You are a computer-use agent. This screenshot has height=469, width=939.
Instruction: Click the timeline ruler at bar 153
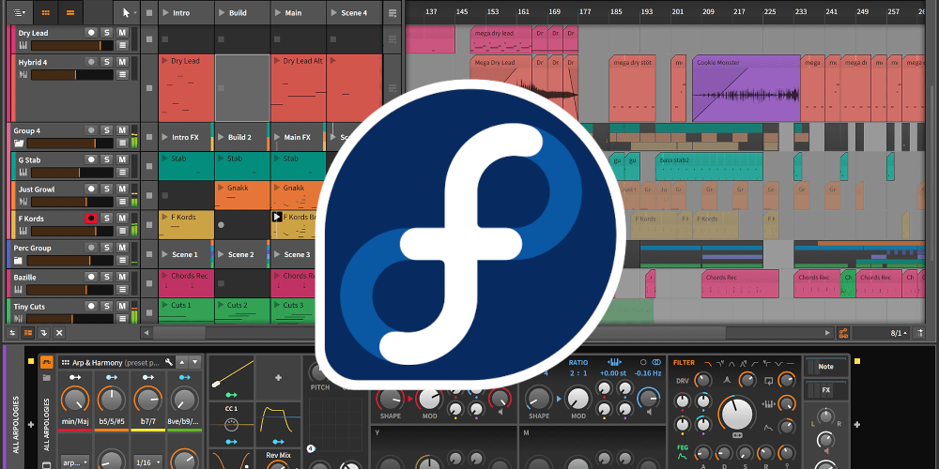[493, 11]
